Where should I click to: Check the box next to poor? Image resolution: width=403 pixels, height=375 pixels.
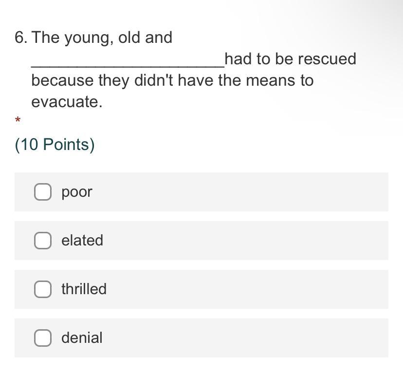point(43,192)
